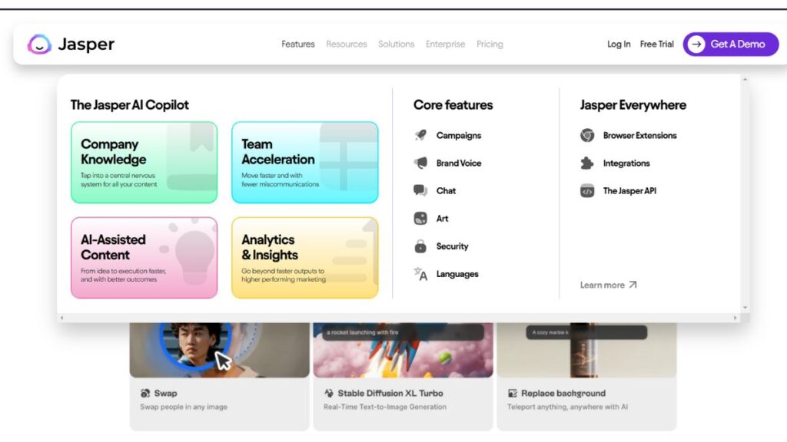Click the Security lock icon
This screenshot has width=787, height=442.
tap(420, 246)
